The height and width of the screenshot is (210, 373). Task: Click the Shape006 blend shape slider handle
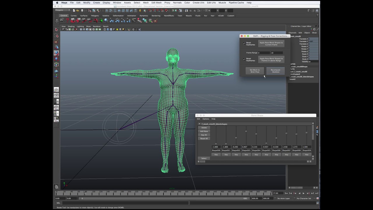pyautogui.click(x=276, y=138)
